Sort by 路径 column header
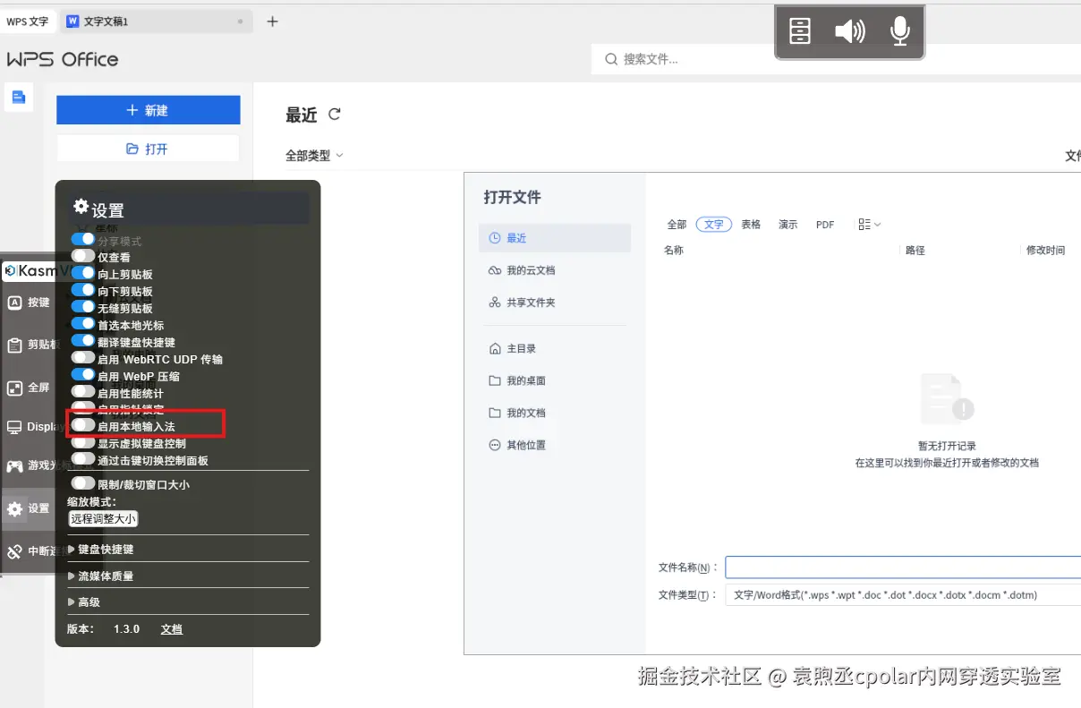The image size is (1081, 708). [915, 251]
